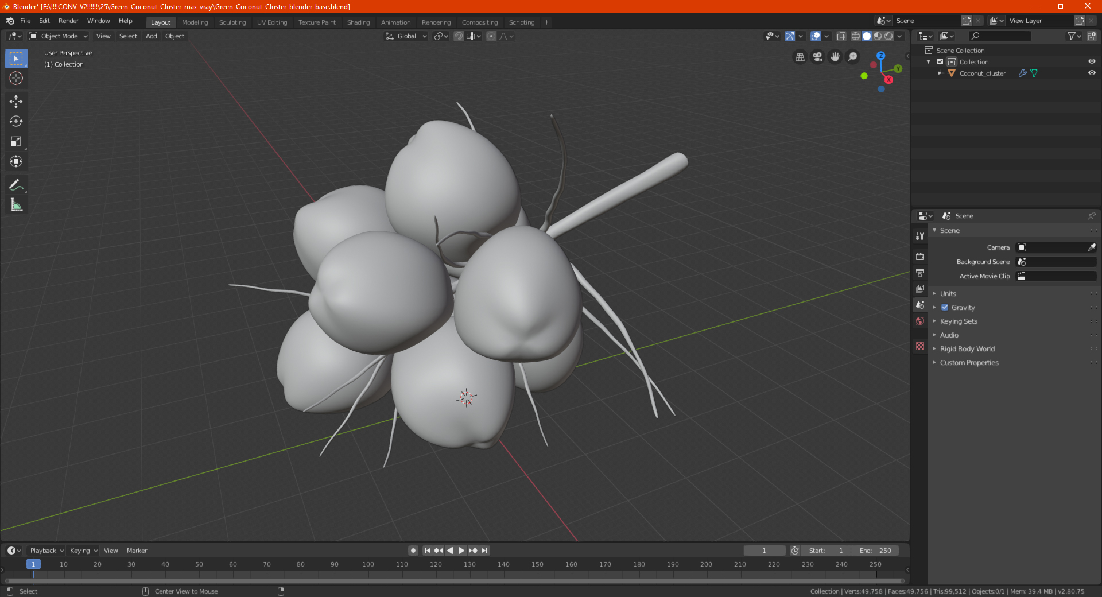The image size is (1102, 597).
Task: Click the timeline horizontal scrollbar
Action: pyautogui.click(x=455, y=581)
